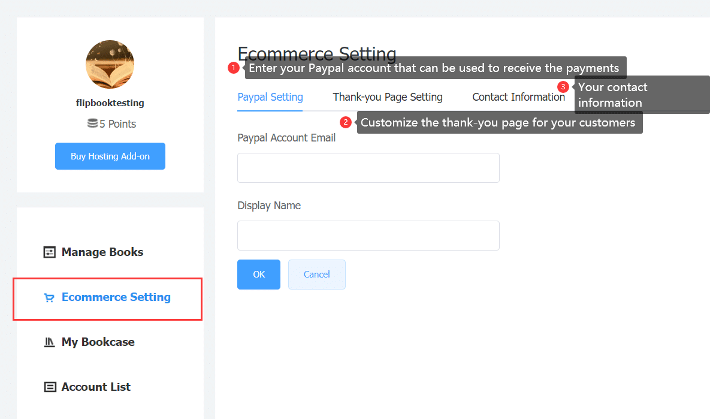The image size is (710, 419).
Task: Open the Thank-you Page Setting tab
Action: click(x=388, y=97)
